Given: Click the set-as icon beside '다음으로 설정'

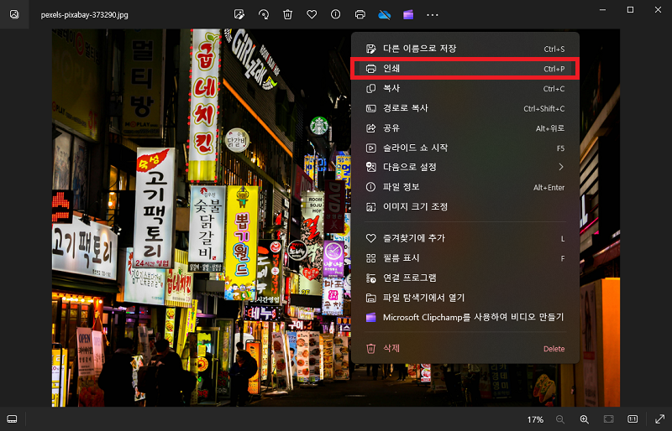Looking at the screenshot, I should pos(370,167).
